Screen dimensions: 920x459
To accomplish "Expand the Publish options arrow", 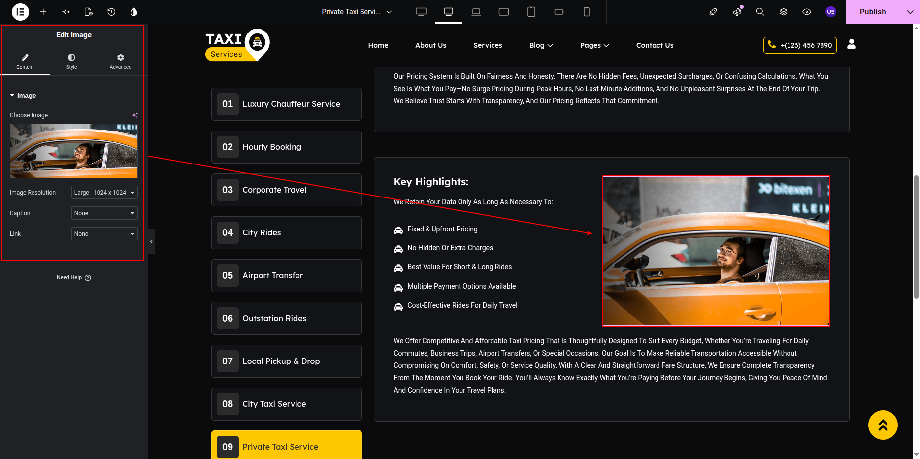I will (910, 12).
